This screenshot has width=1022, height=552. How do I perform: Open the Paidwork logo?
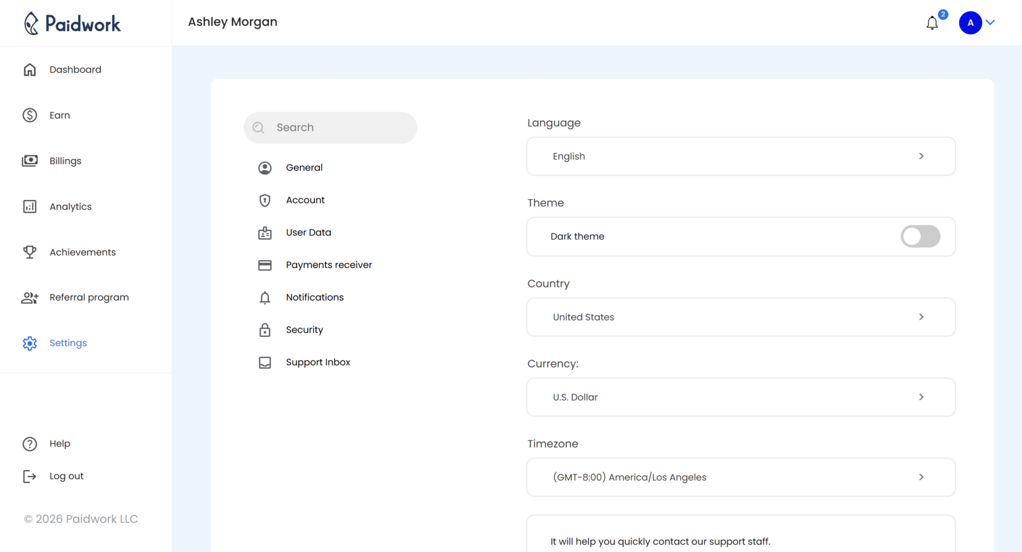73,23
